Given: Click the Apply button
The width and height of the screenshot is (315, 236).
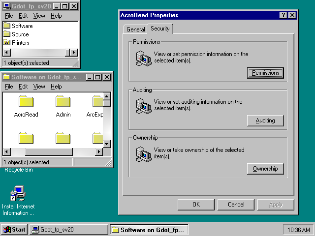Looking at the screenshot, I should [x=276, y=205].
